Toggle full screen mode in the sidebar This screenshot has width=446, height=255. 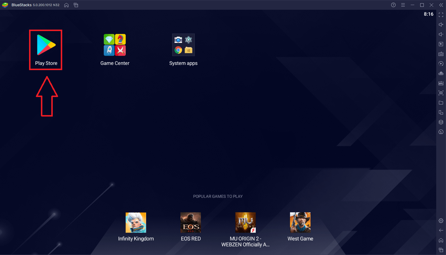pos(441,15)
